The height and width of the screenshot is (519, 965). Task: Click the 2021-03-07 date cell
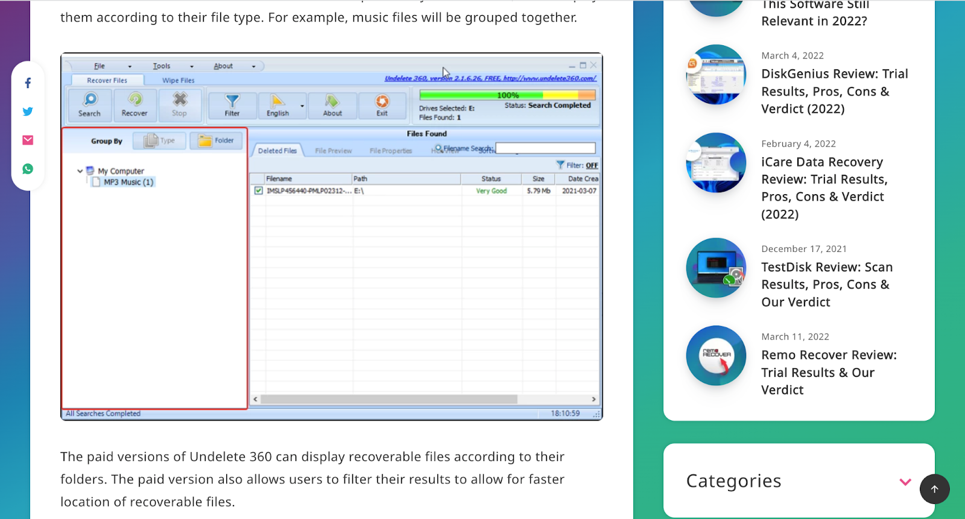(x=579, y=191)
